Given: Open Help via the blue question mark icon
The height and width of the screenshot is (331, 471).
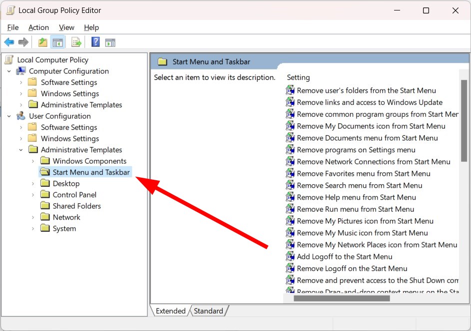Looking at the screenshot, I should (95, 42).
